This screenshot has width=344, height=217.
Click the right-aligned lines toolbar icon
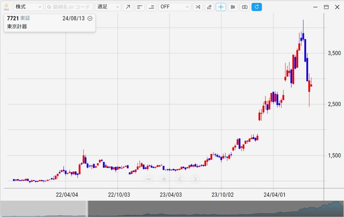click(151, 7)
